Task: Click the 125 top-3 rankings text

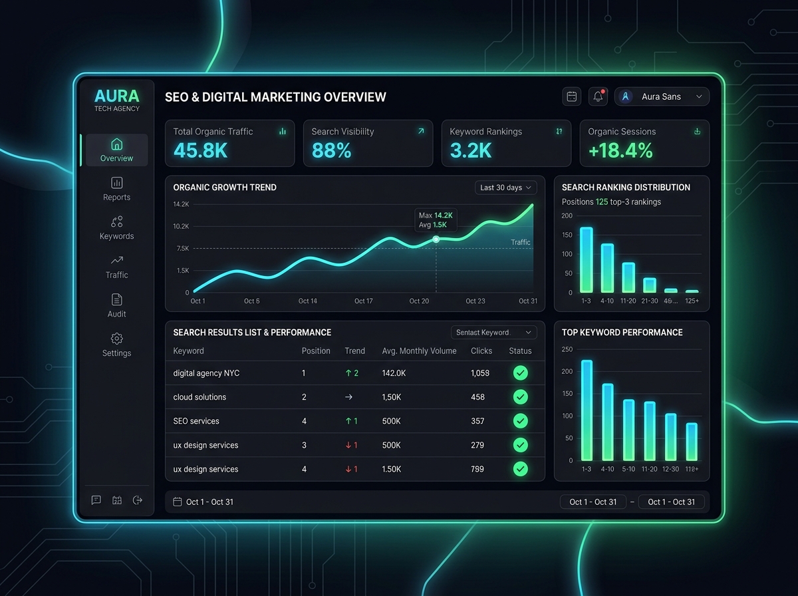Action: point(628,202)
